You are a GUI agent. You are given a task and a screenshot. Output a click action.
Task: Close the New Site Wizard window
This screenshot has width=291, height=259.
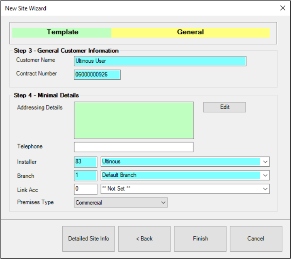coord(283,8)
